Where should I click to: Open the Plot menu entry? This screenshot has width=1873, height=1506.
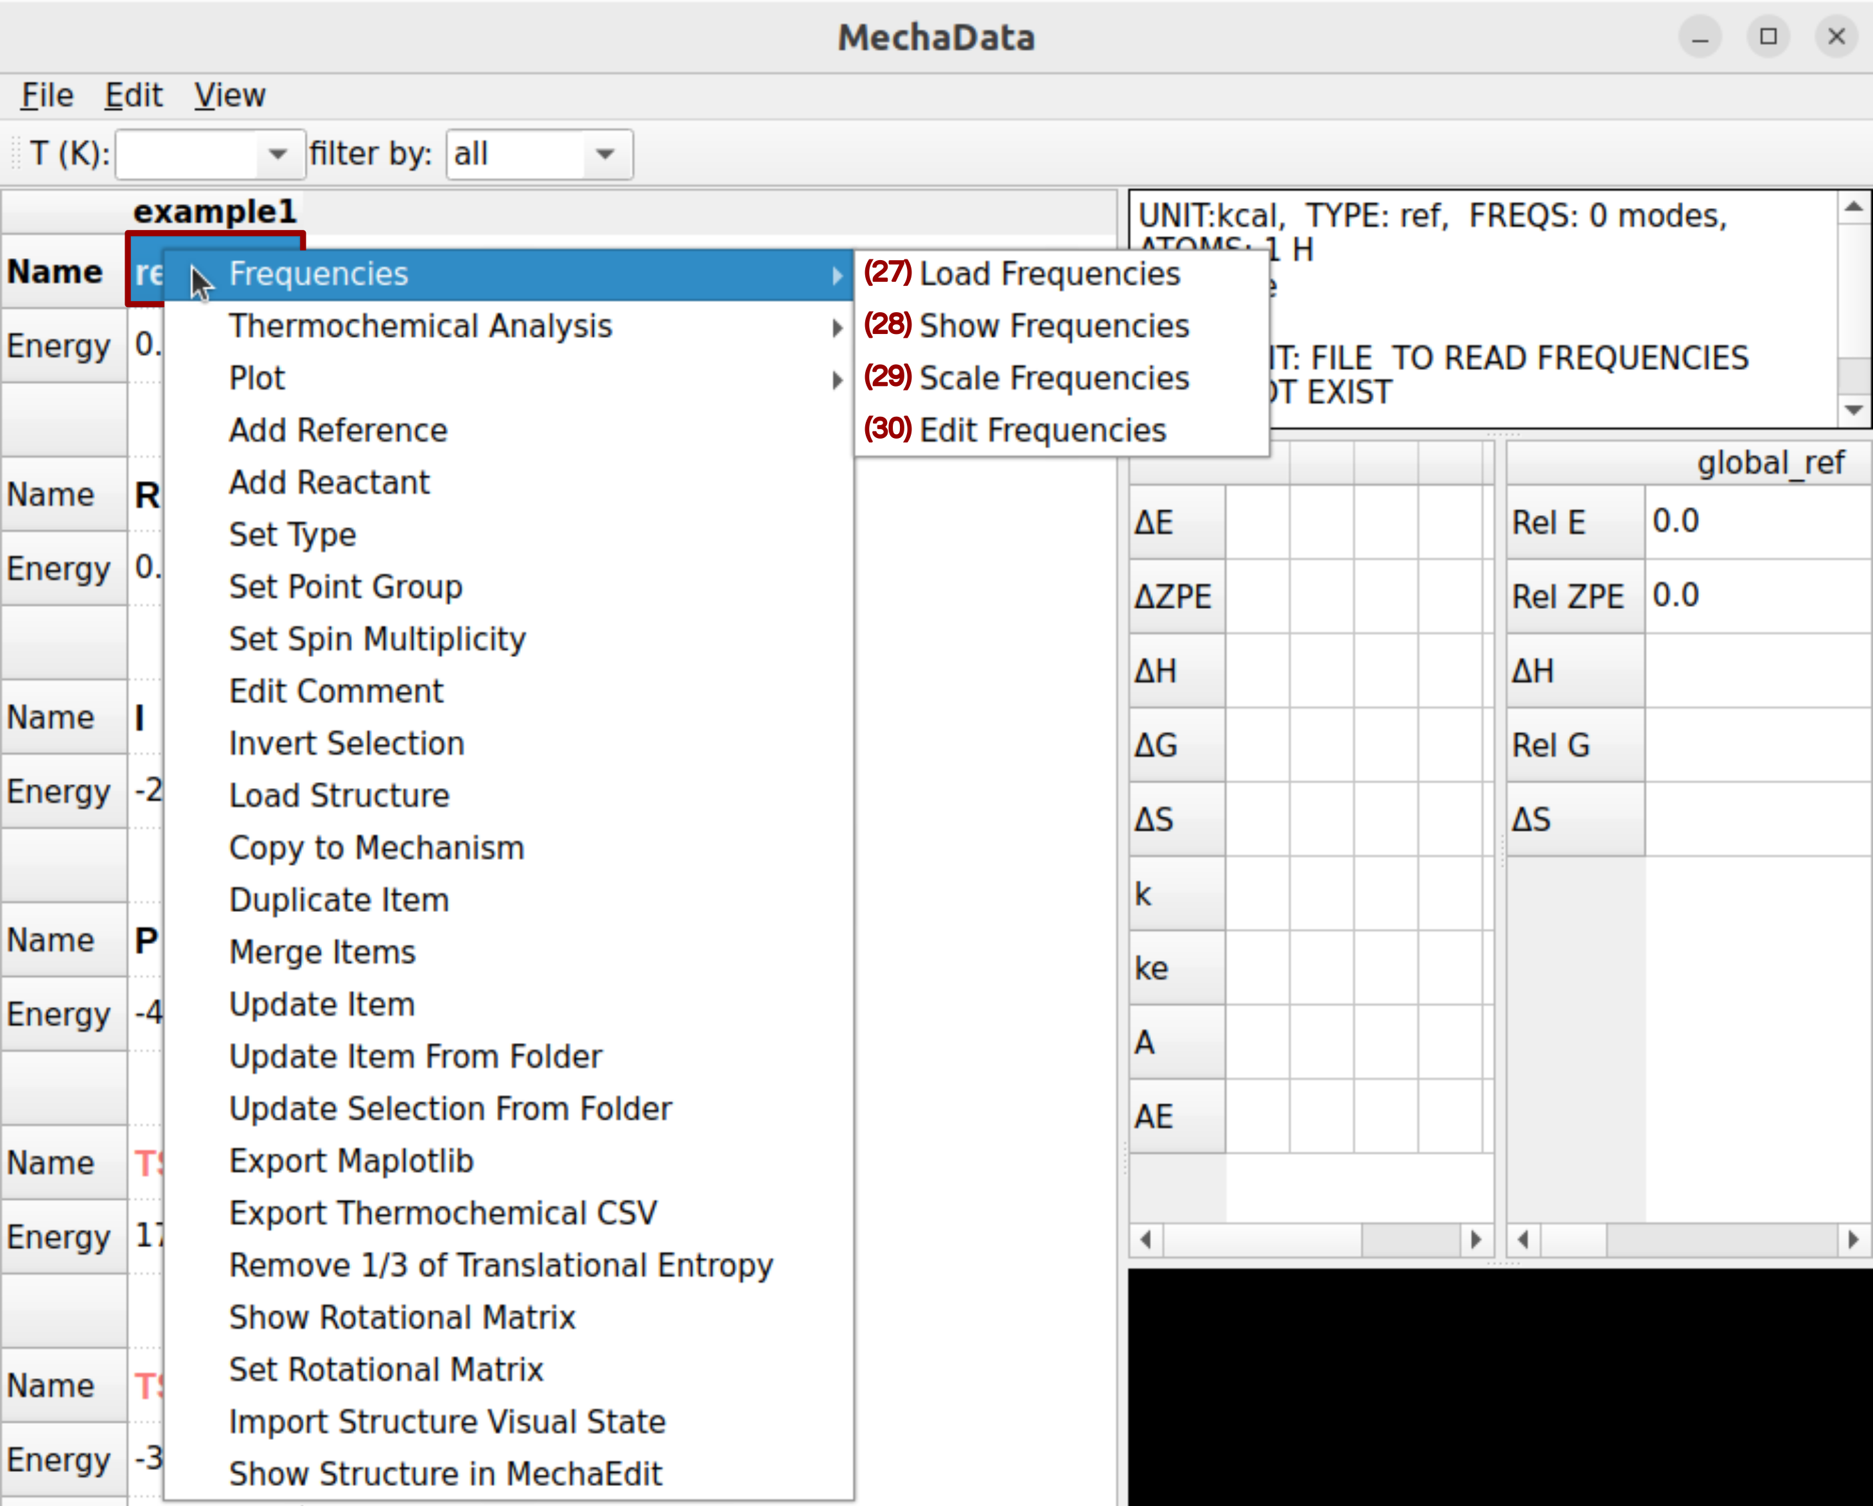coord(508,379)
